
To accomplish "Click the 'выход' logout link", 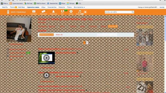I will (x=162, y=7).
